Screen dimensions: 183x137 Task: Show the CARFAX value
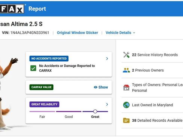pos(101,87)
